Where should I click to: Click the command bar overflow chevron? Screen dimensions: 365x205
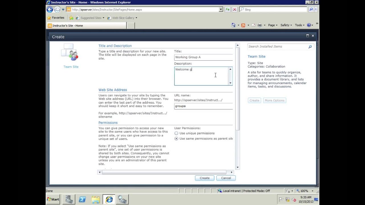click(317, 24)
